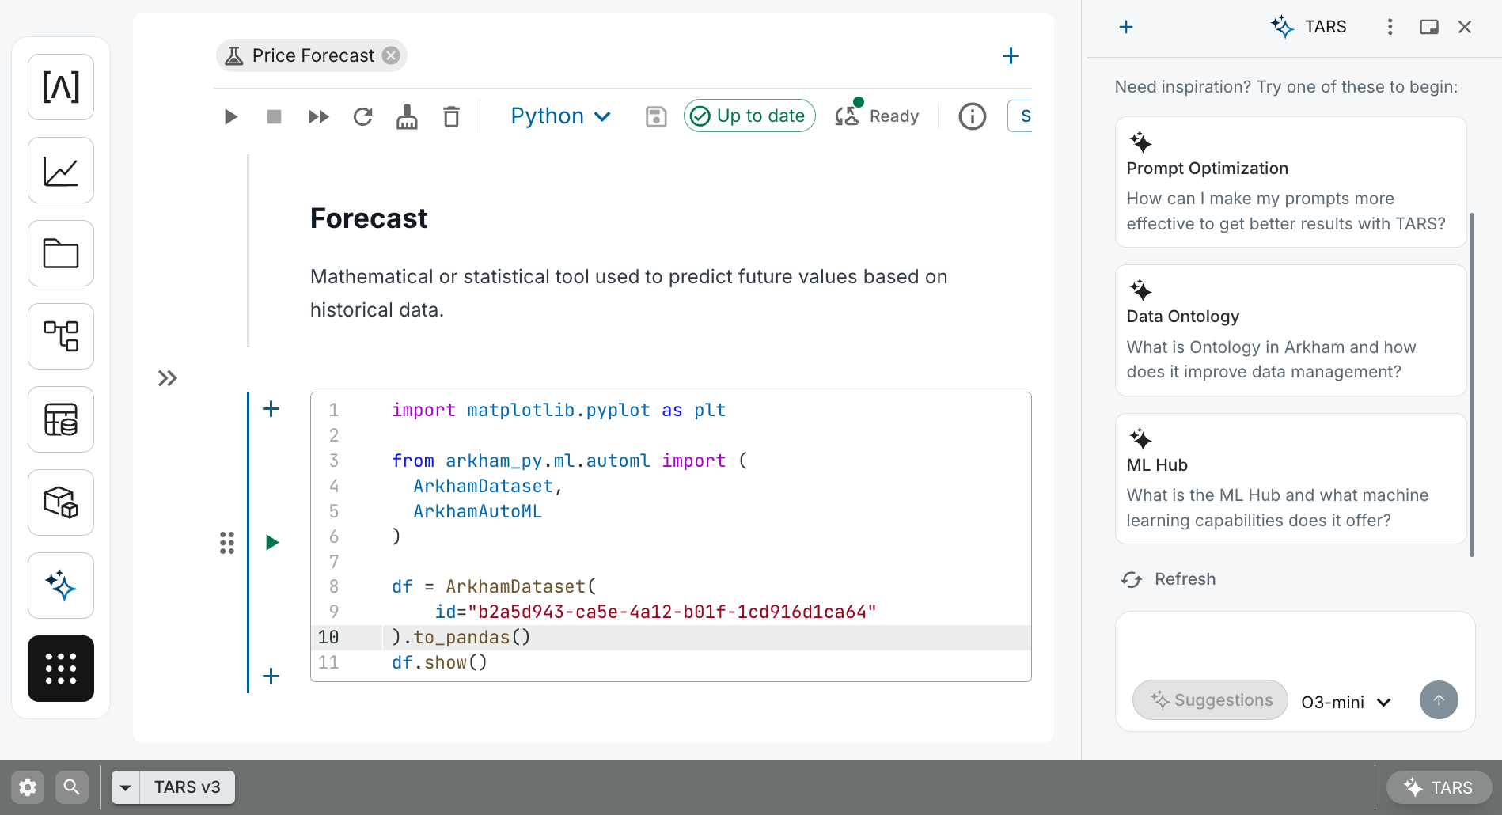Click the TARS panel scrollbar
The width and height of the screenshot is (1502, 815).
(x=1472, y=385)
